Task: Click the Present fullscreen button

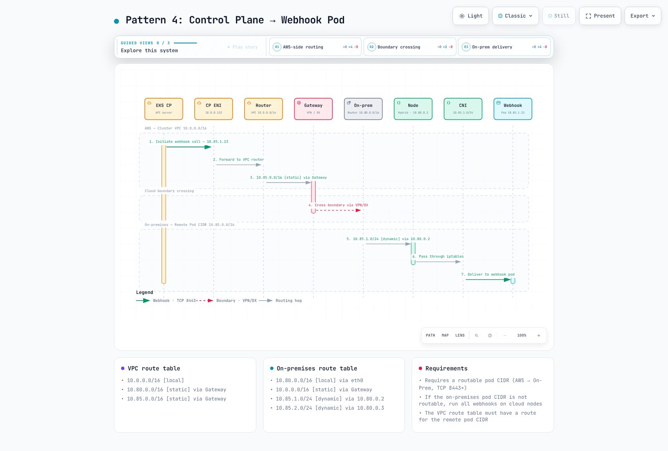Action: [600, 16]
